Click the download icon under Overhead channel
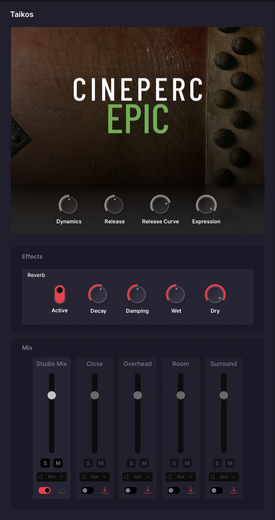The image size is (275, 520). pos(148,490)
